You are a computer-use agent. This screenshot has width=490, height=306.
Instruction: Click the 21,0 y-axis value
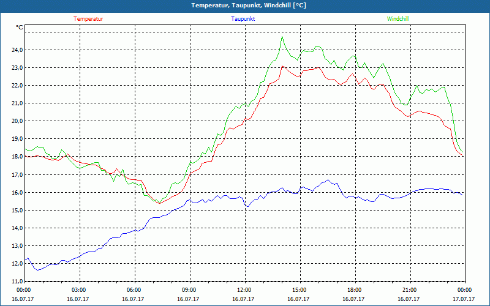tap(17, 103)
